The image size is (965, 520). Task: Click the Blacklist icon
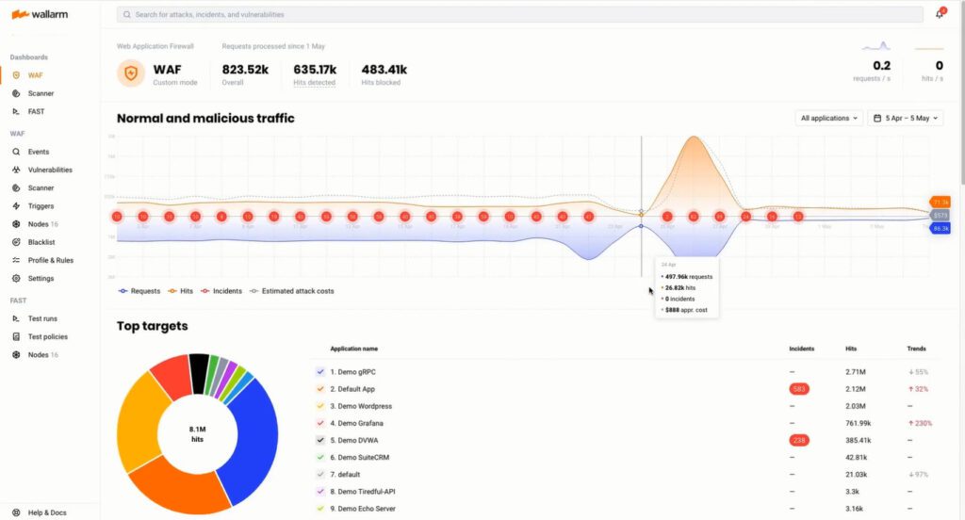[16, 242]
